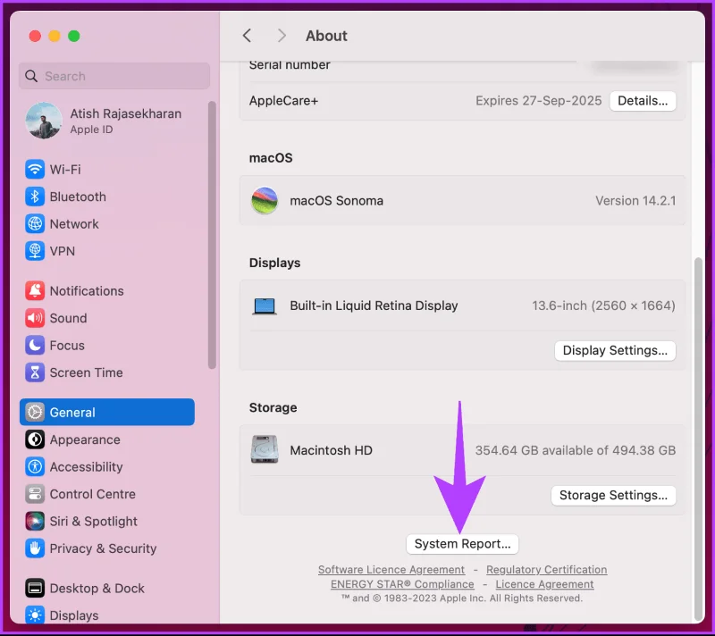Open the Displays sun icon in sidebar
The image size is (715, 636).
[x=35, y=615]
